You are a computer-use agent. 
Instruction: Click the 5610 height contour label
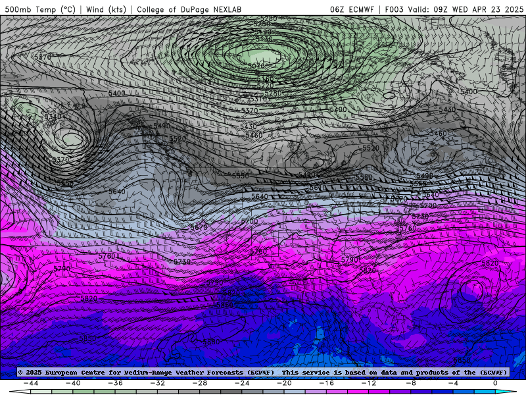318,188
